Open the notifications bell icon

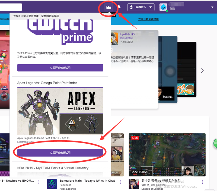119,7
